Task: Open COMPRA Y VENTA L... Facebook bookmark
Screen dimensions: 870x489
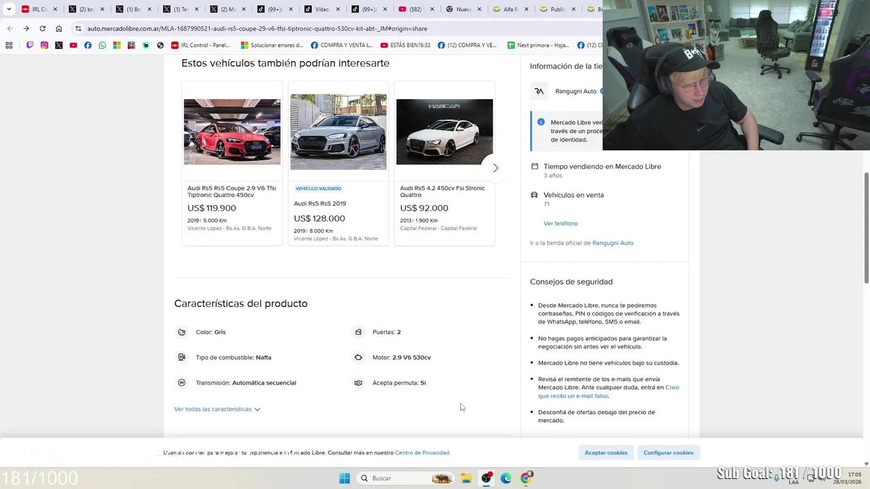Action: click(x=342, y=46)
